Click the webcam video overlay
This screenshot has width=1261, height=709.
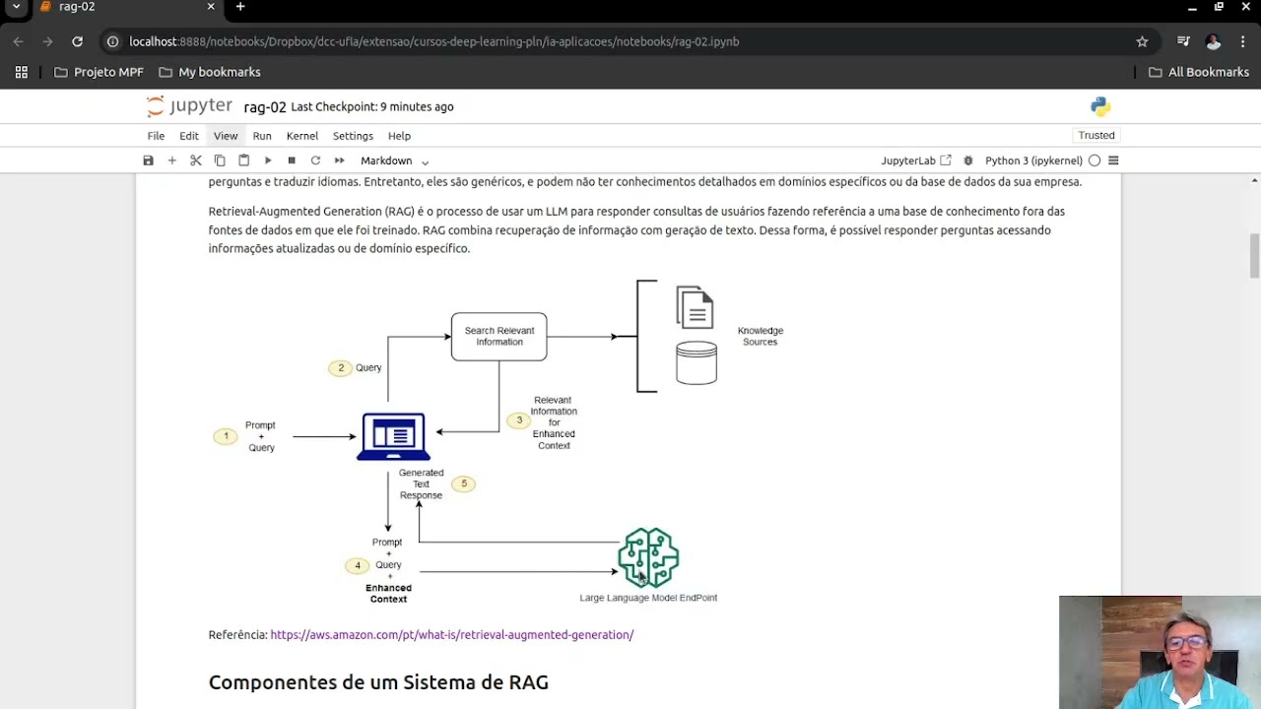click(x=1160, y=652)
